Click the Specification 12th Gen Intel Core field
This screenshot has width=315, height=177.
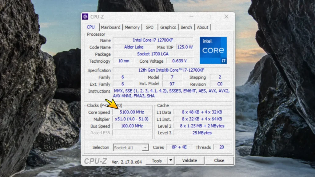tap(171, 70)
